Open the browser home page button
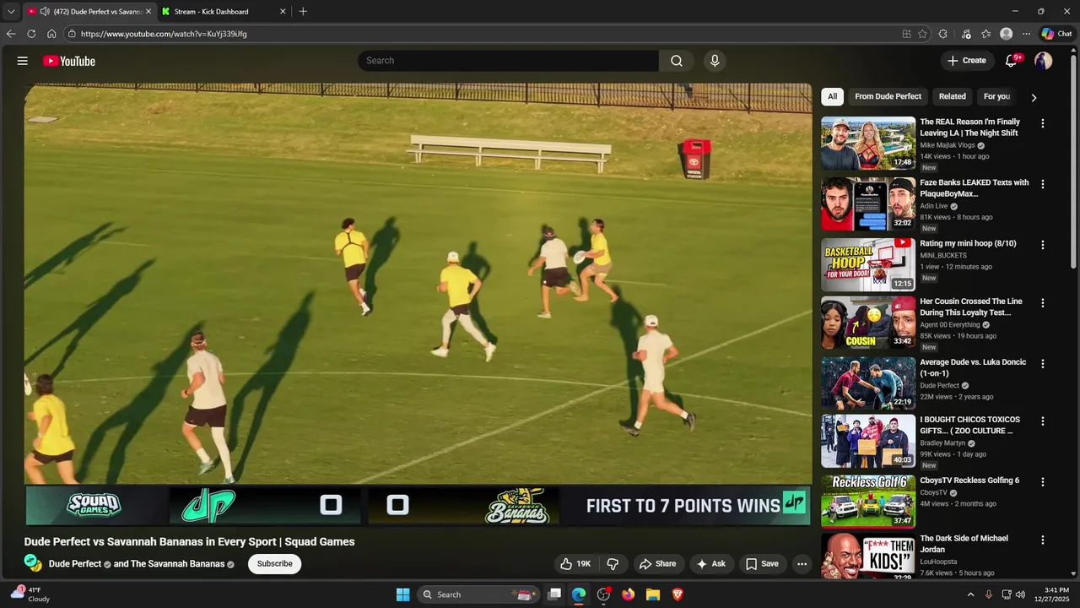 coord(51,34)
